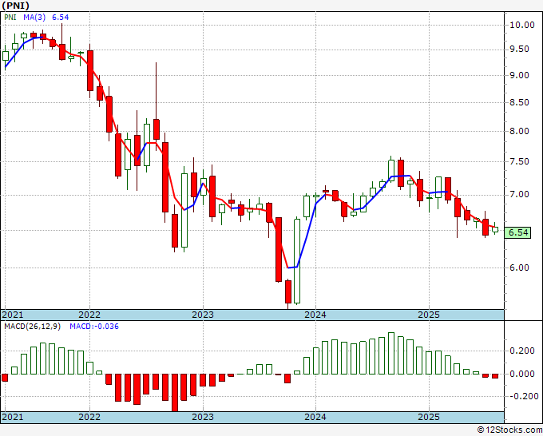Click the 6.00 price axis label

click(x=519, y=268)
